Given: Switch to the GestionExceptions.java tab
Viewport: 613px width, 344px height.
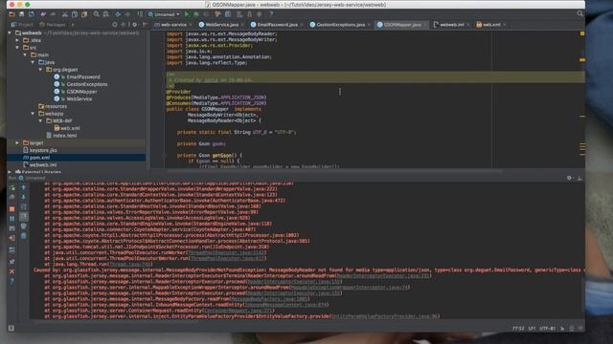Looking at the screenshot, I should point(341,25).
